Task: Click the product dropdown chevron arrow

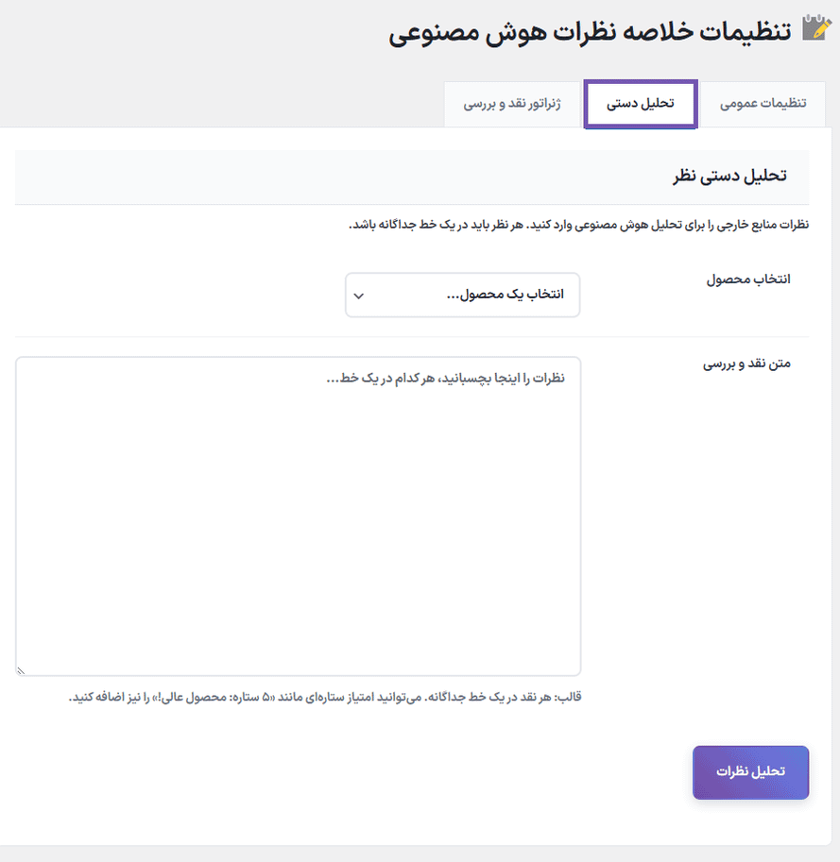Action: [x=358, y=296]
